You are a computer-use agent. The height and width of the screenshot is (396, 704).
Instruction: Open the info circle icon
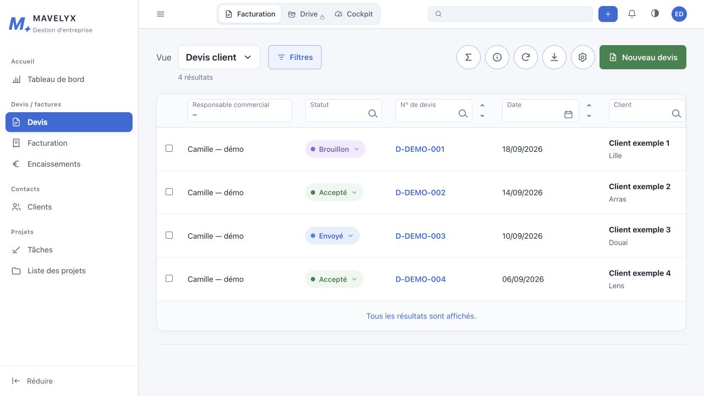(x=497, y=57)
